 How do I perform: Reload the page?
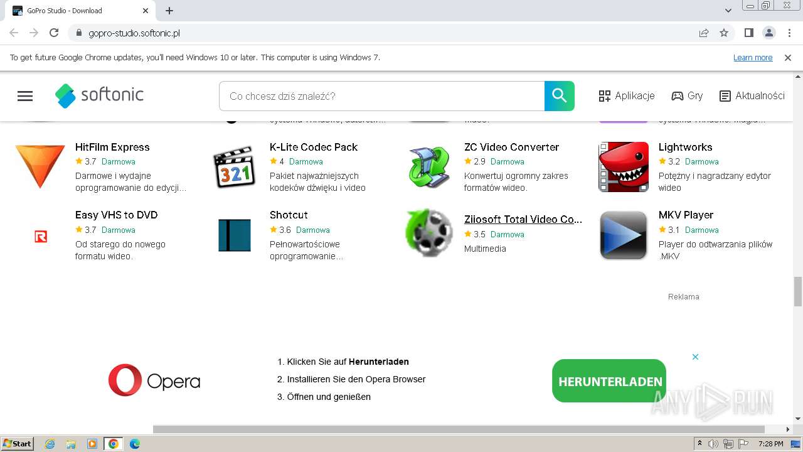54,33
